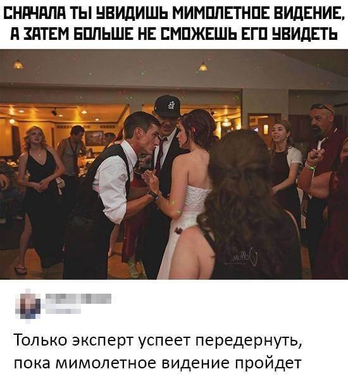Click the photographer watermark in the photo

244,256
